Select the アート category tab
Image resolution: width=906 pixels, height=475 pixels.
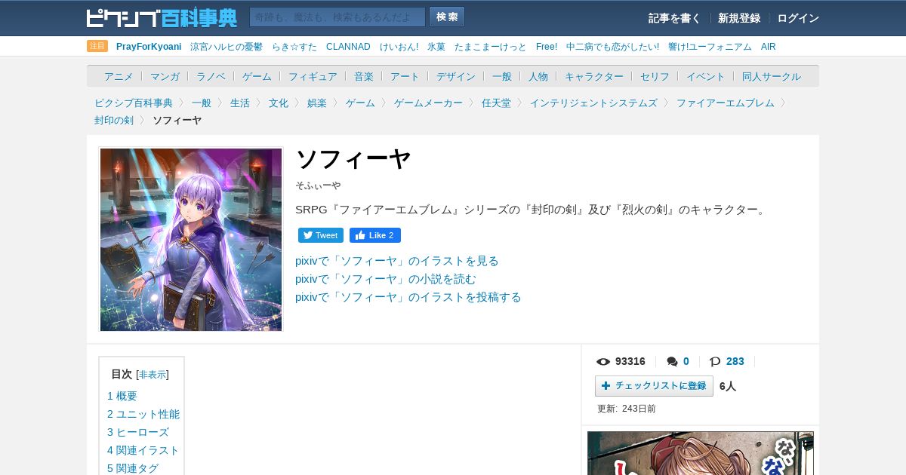405,76
